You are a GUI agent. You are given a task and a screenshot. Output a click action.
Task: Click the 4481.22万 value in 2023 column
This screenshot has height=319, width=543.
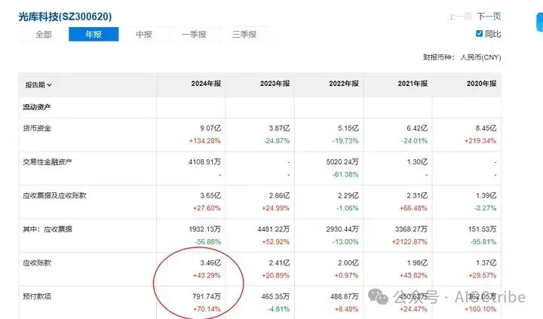click(x=274, y=229)
